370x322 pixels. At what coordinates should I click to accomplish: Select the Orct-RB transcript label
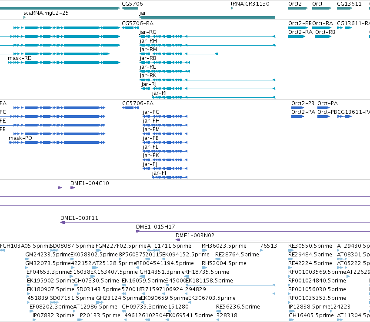pyautogui.click(x=325, y=32)
